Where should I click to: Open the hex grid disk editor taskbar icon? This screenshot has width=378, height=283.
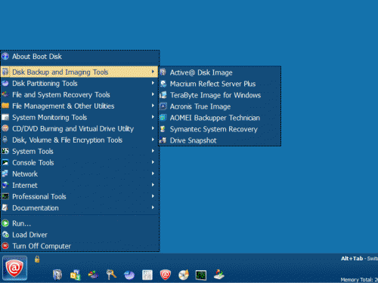[x=147, y=275]
